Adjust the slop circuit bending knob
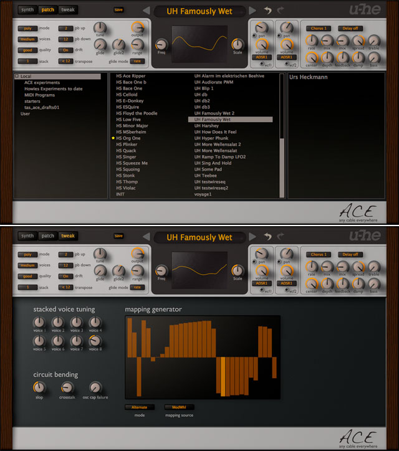Screen dimensions: 399x451 (39, 387)
